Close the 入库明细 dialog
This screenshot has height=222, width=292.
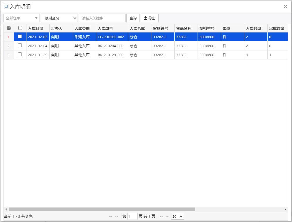point(285,6)
